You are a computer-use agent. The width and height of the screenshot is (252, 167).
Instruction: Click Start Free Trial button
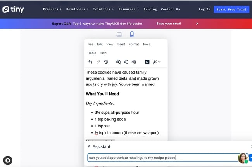click(231, 9)
